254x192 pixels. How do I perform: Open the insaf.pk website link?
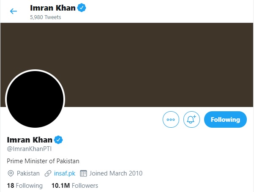pyautogui.click(x=65, y=173)
